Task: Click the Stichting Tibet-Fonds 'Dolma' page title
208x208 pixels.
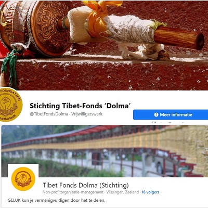Action: click(x=80, y=106)
